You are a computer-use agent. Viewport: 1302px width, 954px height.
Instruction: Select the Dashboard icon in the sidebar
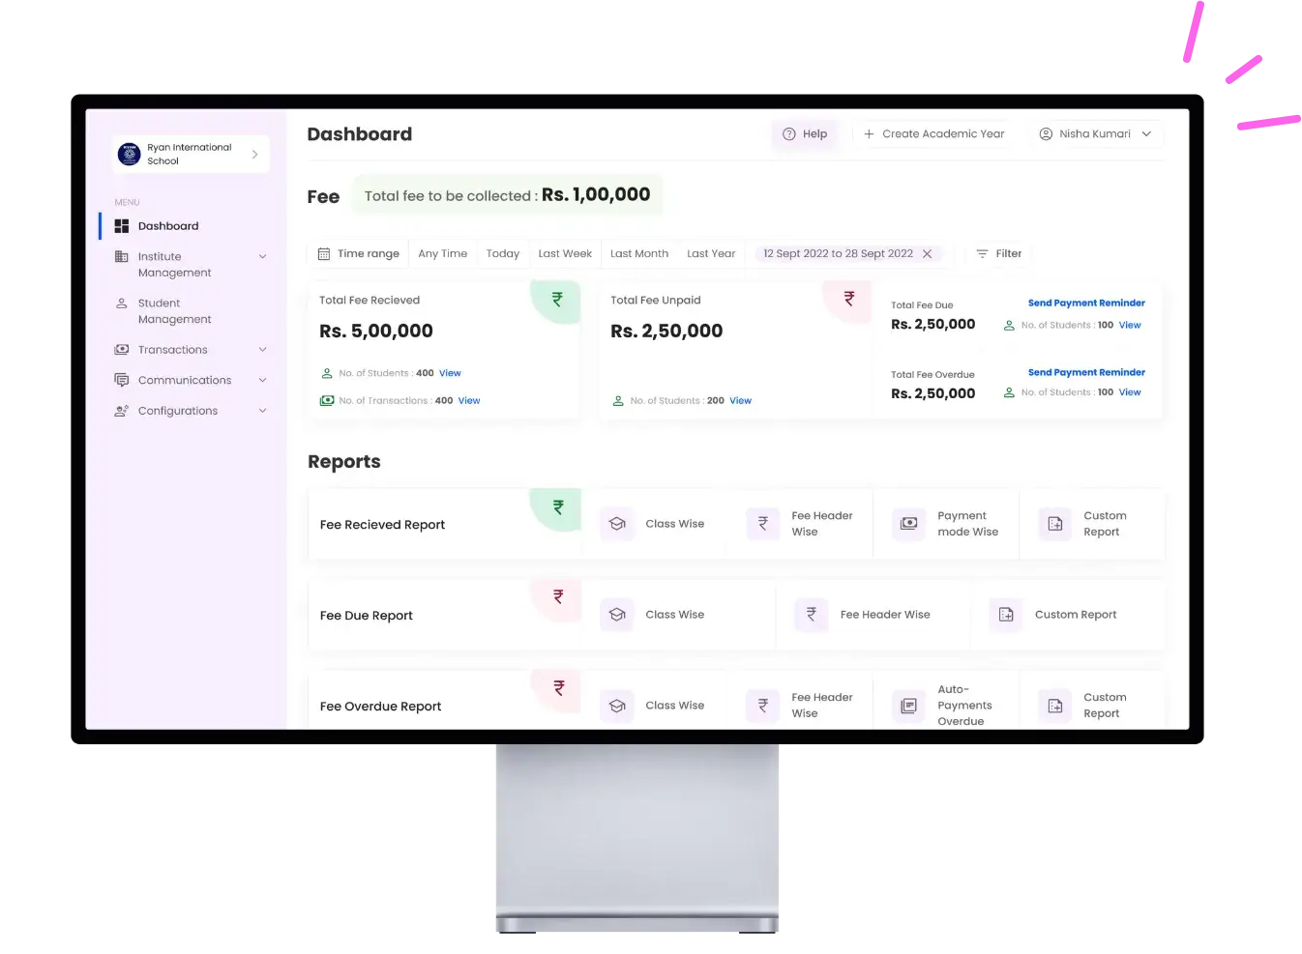point(122,225)
